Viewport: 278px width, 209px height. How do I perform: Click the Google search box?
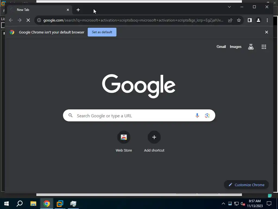[x=139, y=115]
